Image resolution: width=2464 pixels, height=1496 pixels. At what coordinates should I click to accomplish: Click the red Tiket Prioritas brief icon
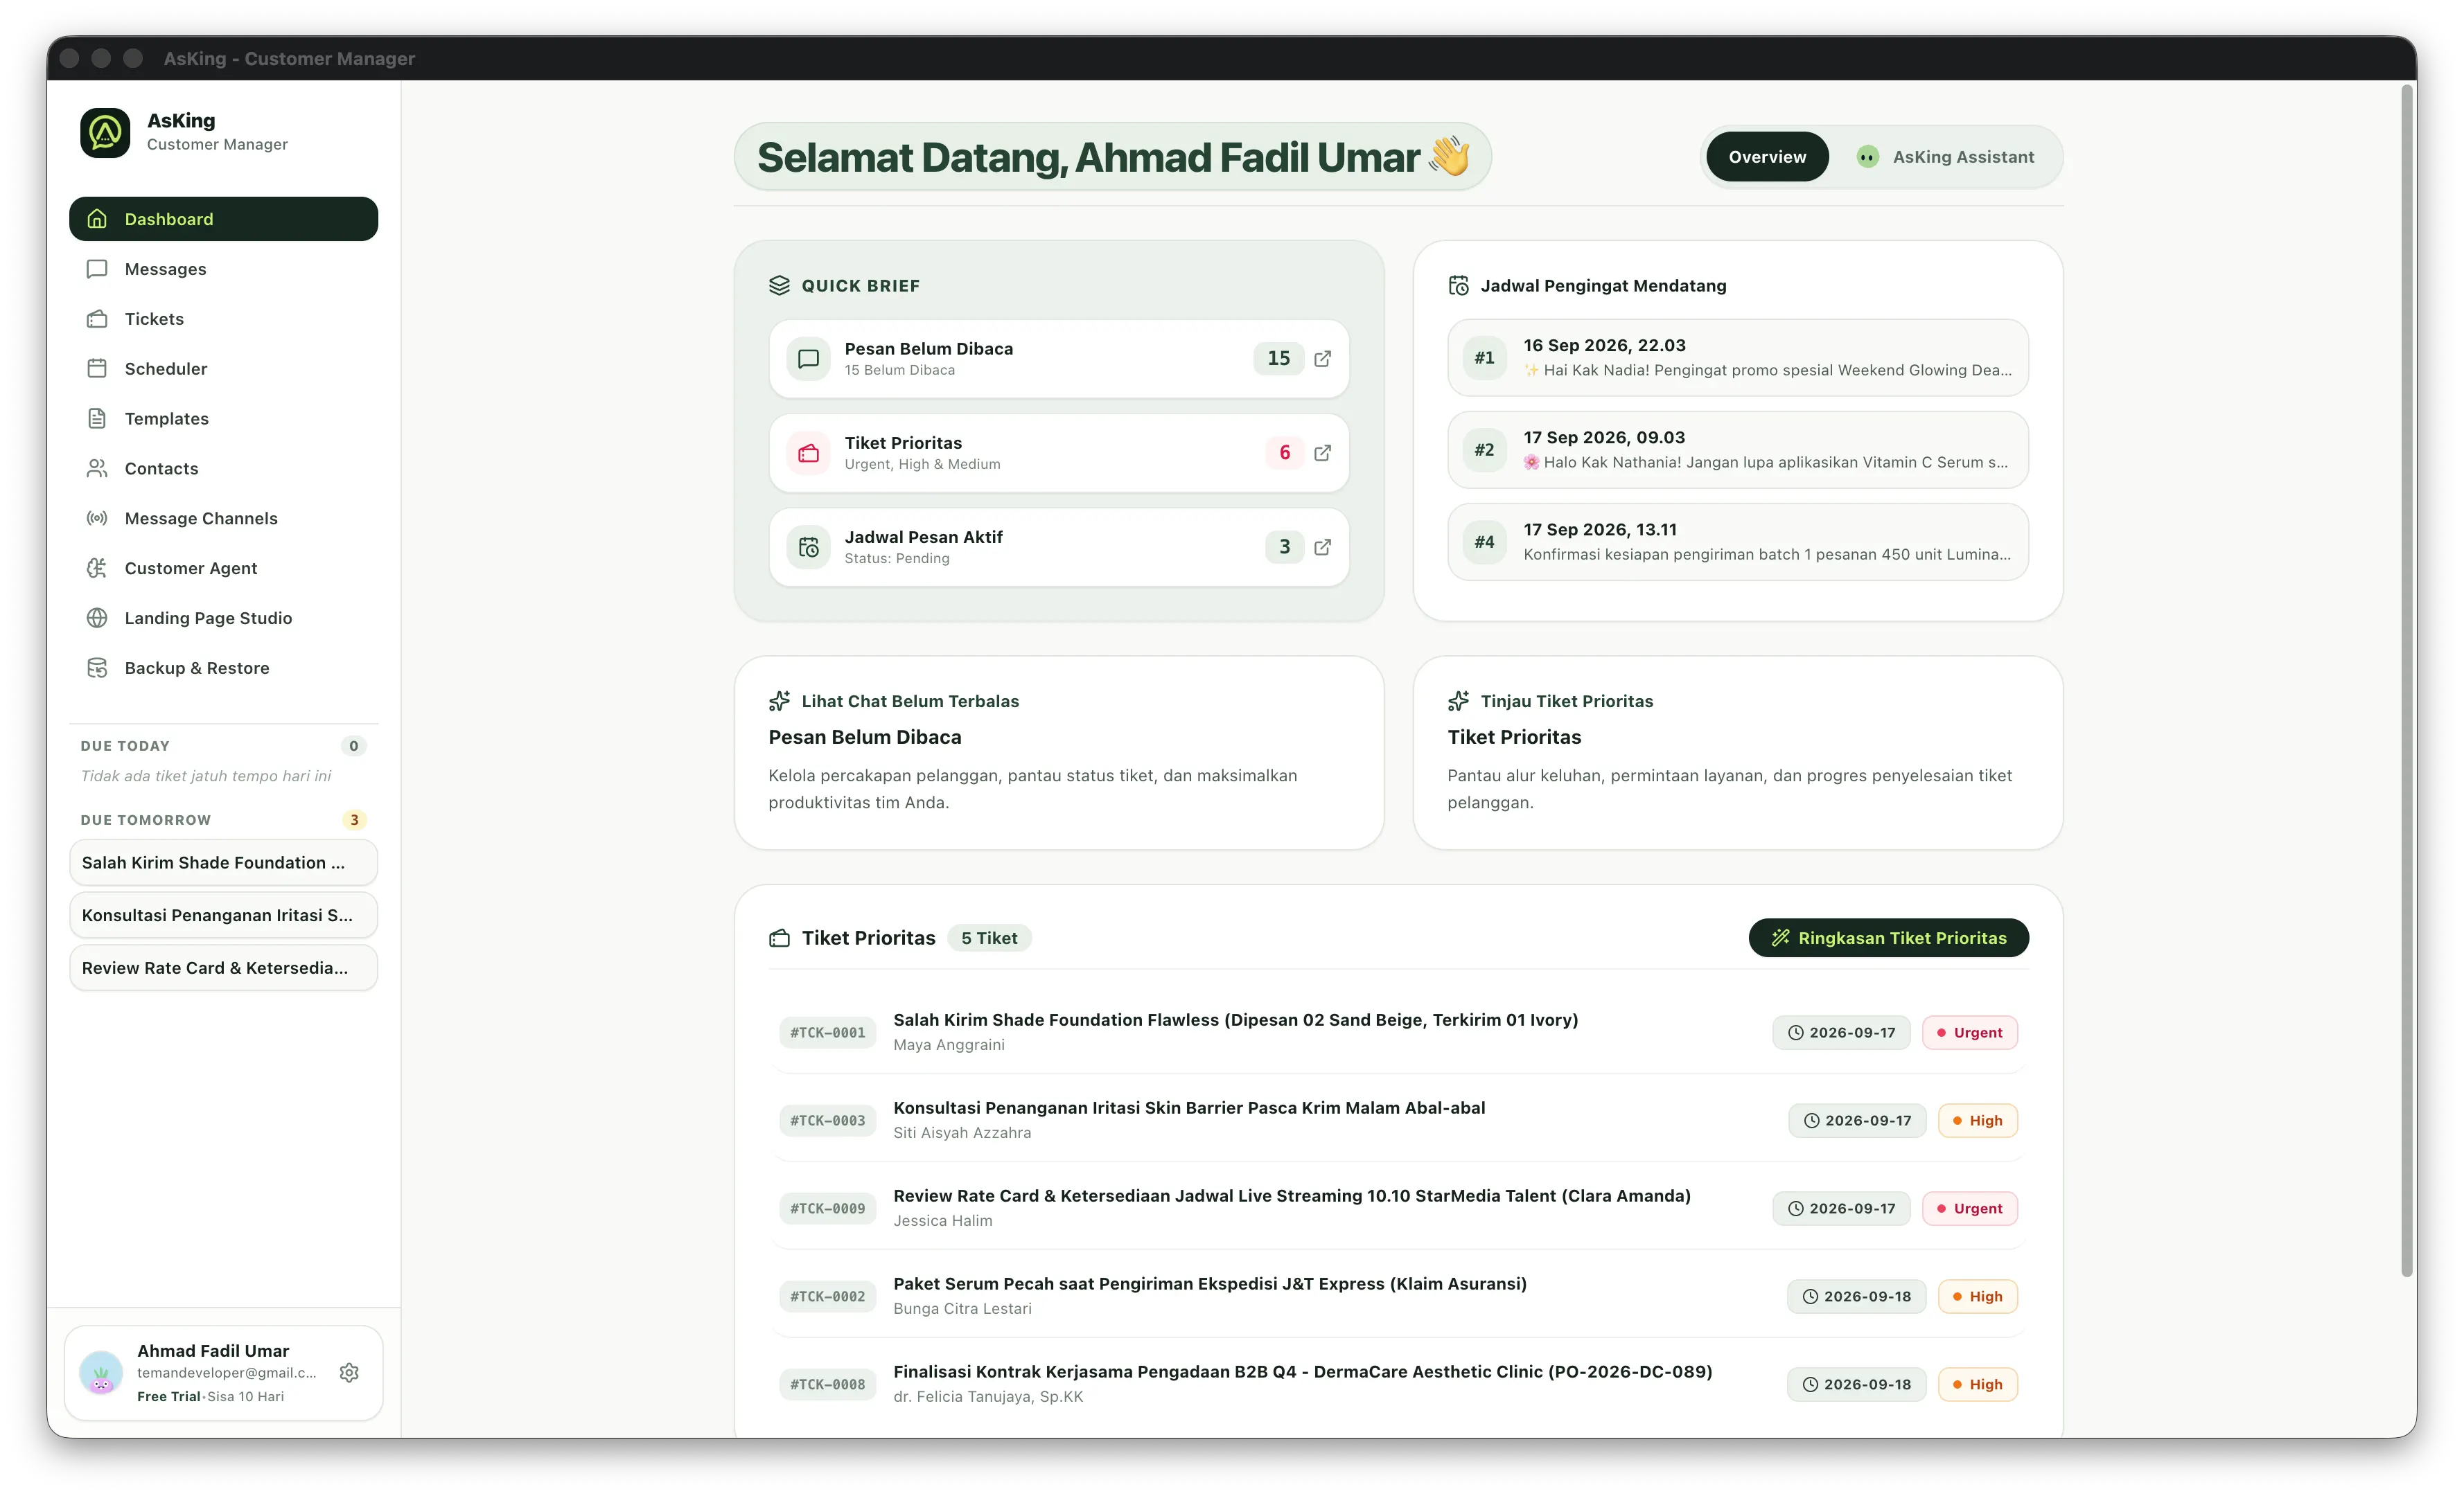tap(808, 453)
